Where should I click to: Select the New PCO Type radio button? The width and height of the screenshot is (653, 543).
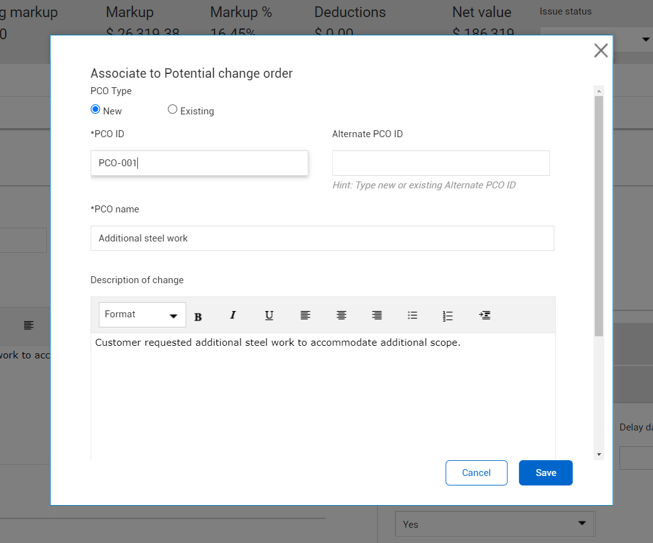tap(95, 109)
